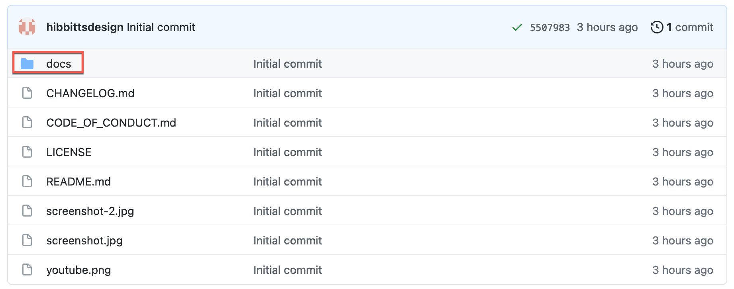
Task: Click the file icon beside CODE_OF_CONDUCT.md
Action: click(27, 122)
